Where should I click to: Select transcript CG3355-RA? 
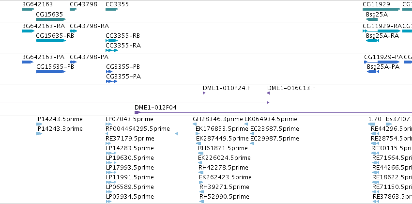111,50
